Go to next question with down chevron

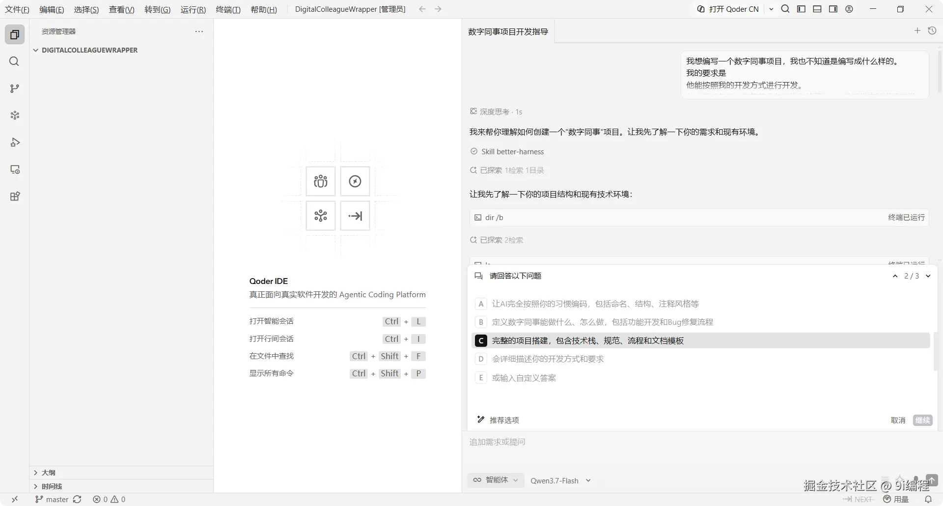click(928, 276)
